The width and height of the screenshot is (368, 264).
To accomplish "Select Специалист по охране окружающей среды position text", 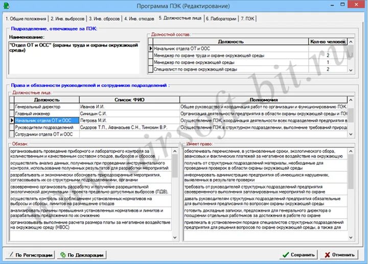I will [x=195, y=69].
